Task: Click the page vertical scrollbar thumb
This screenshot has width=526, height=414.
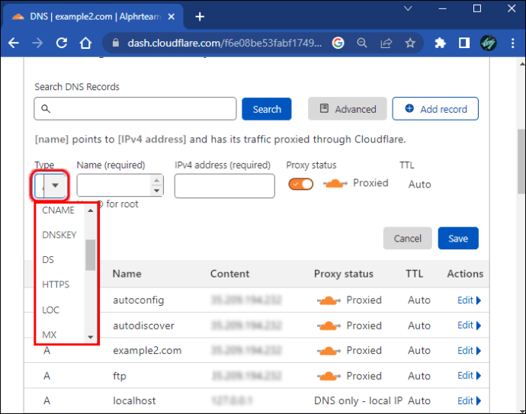Action: coord(521,161)
